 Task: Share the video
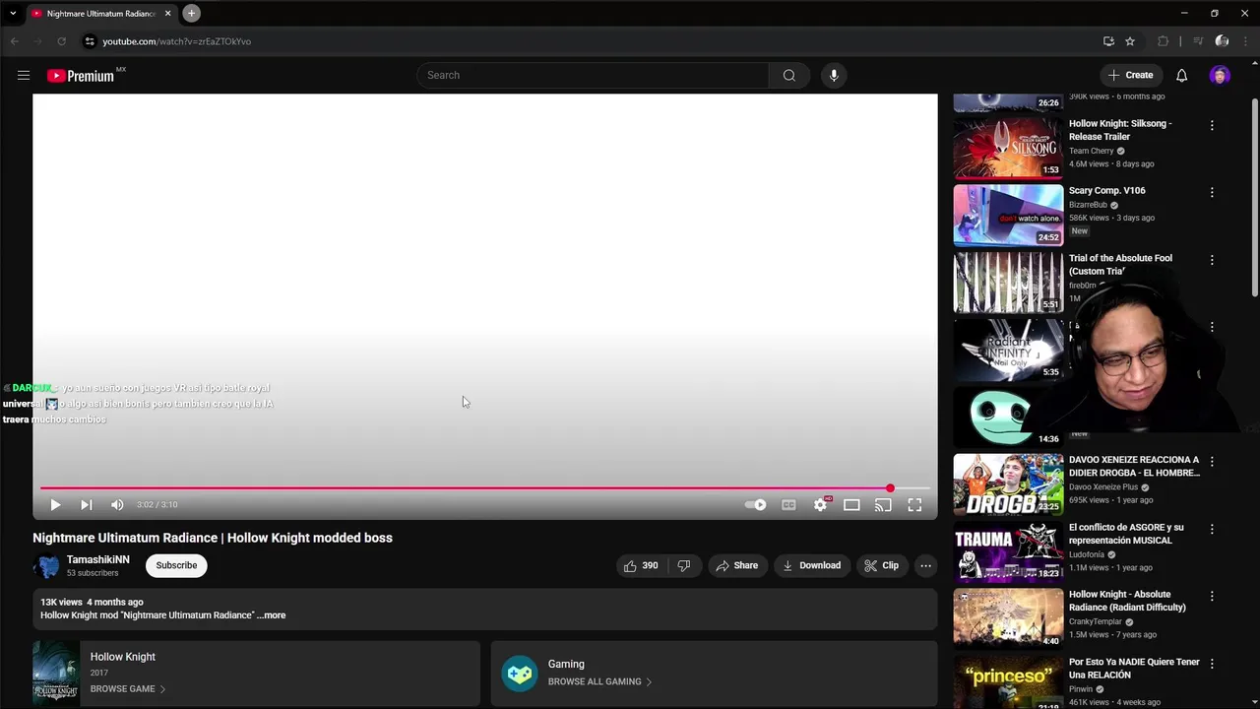point(736,565)
